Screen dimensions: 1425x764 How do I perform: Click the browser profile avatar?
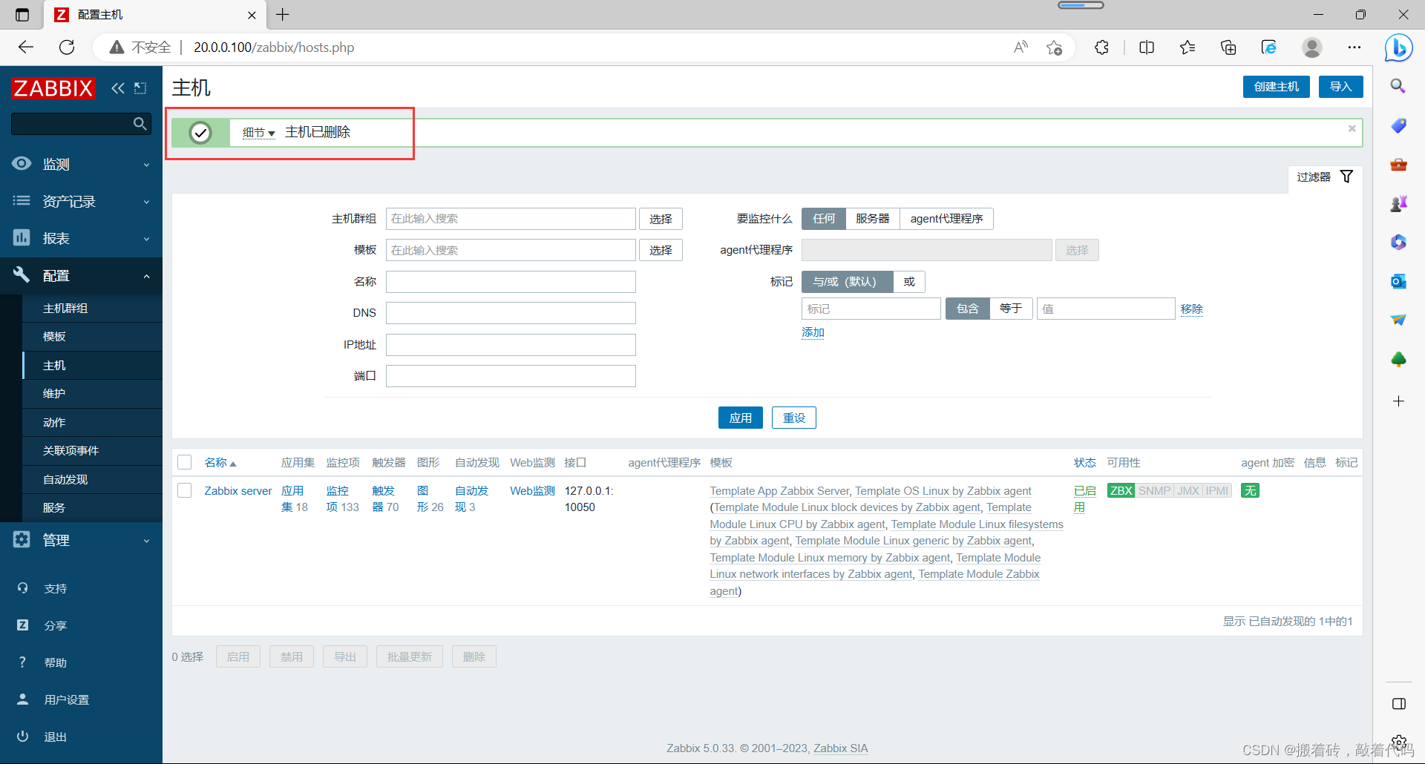pos(1312,47)
